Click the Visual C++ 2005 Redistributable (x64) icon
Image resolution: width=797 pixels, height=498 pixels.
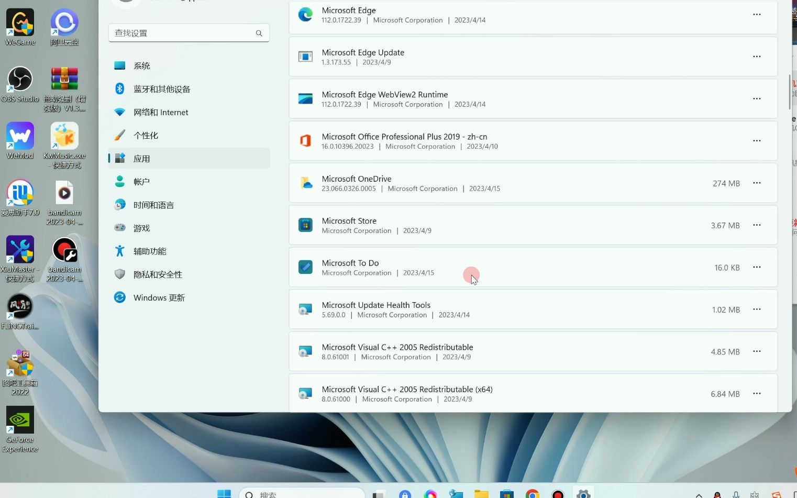click(305, 394)
